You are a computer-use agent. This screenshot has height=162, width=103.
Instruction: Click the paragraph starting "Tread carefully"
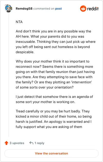(54, 119)
